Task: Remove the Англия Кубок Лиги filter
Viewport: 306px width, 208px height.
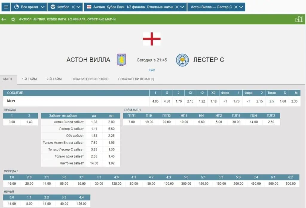Action: tap(177, 7)
